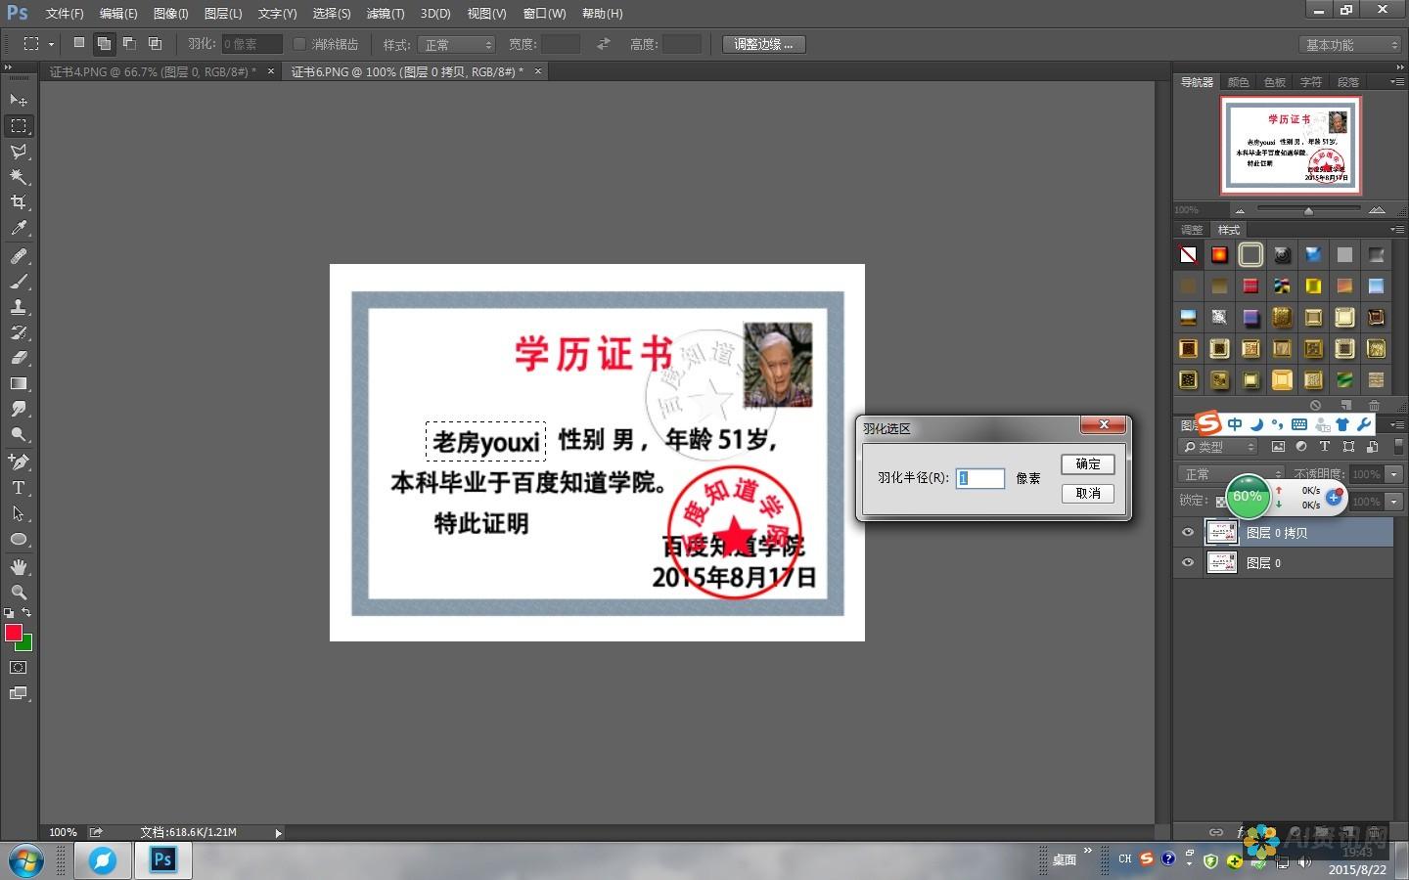This screenshot has height=880, width=1409.
Task: Select the Rectangular Marquee tool
Action: [x=19, y=125]
